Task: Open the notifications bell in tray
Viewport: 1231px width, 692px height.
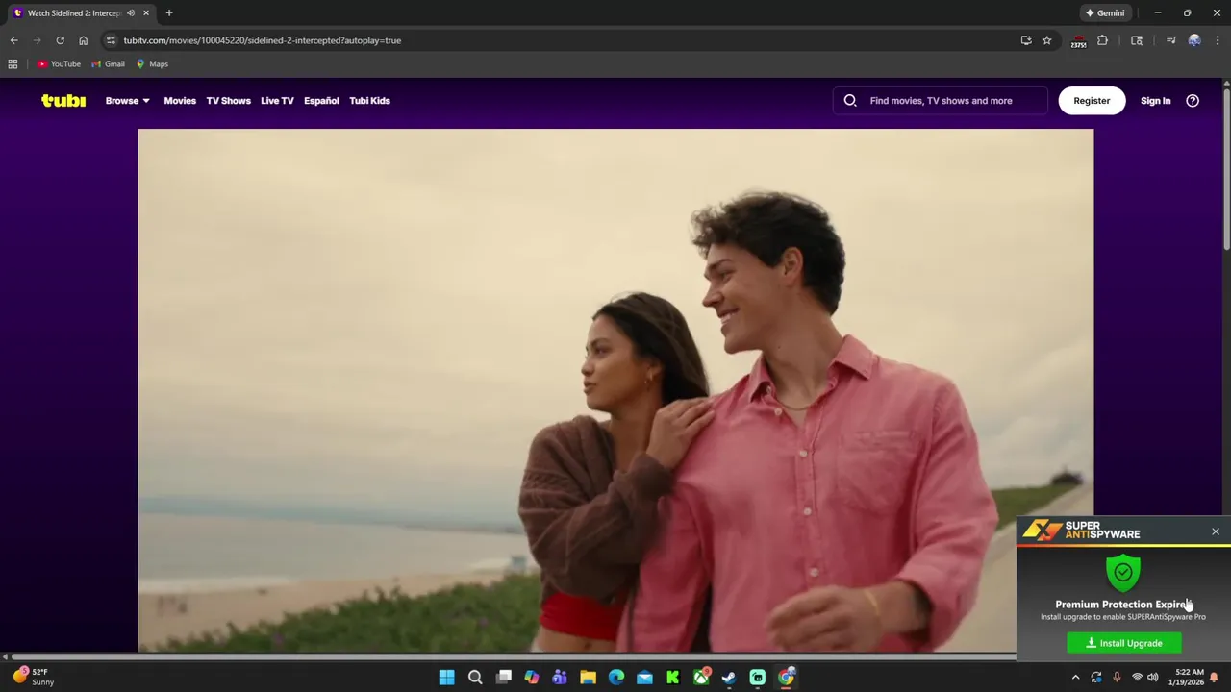Action: [1214, 678]
